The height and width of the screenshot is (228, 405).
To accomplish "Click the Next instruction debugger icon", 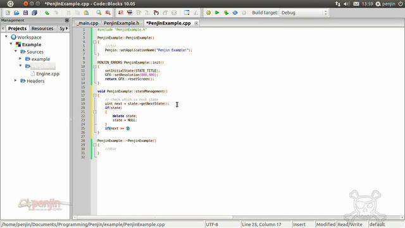I will tap(165, 13).
